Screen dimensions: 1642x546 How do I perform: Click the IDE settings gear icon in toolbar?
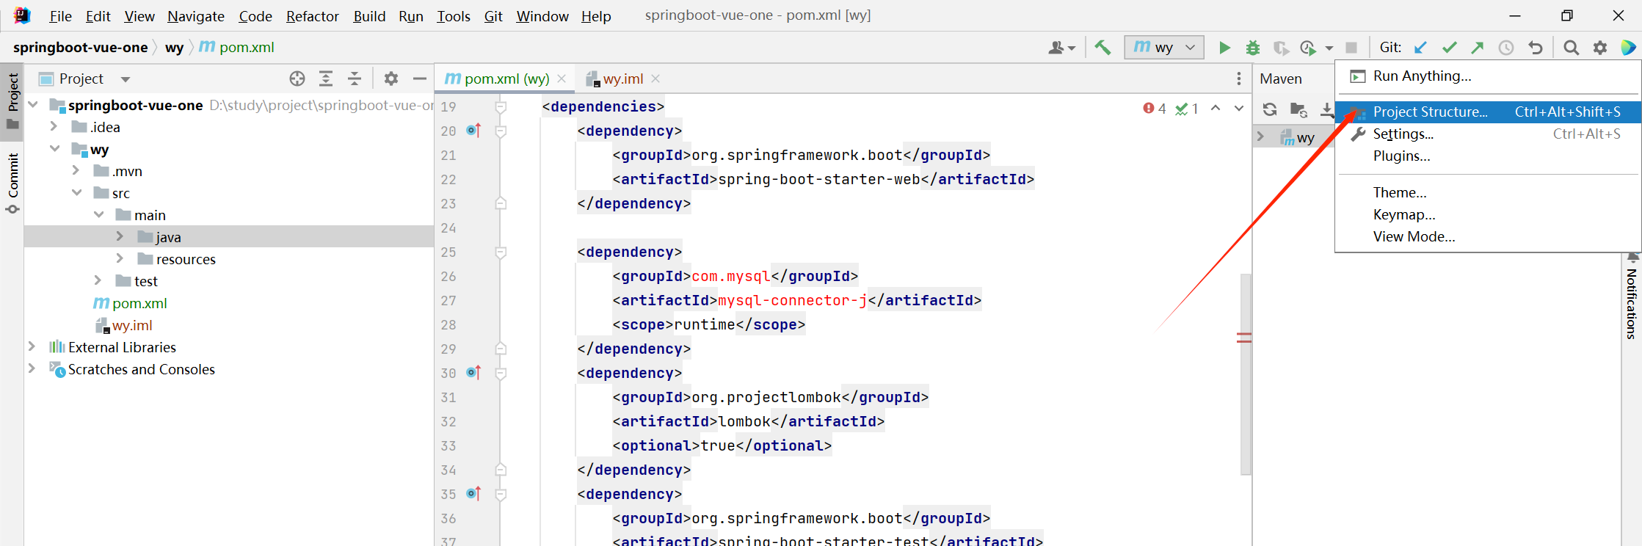[1600, 48]
